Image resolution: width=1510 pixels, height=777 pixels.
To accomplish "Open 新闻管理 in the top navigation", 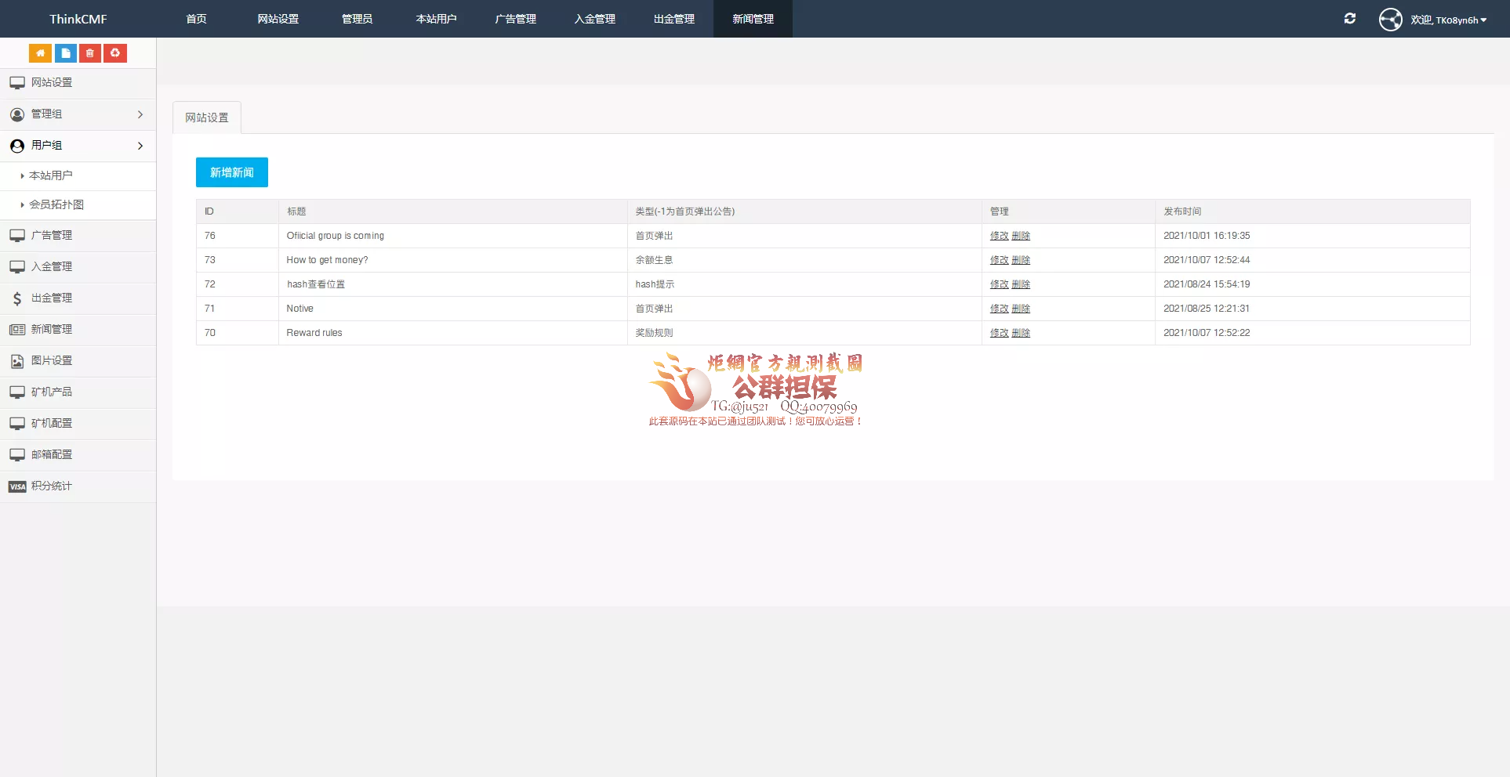I will [753, 19].
